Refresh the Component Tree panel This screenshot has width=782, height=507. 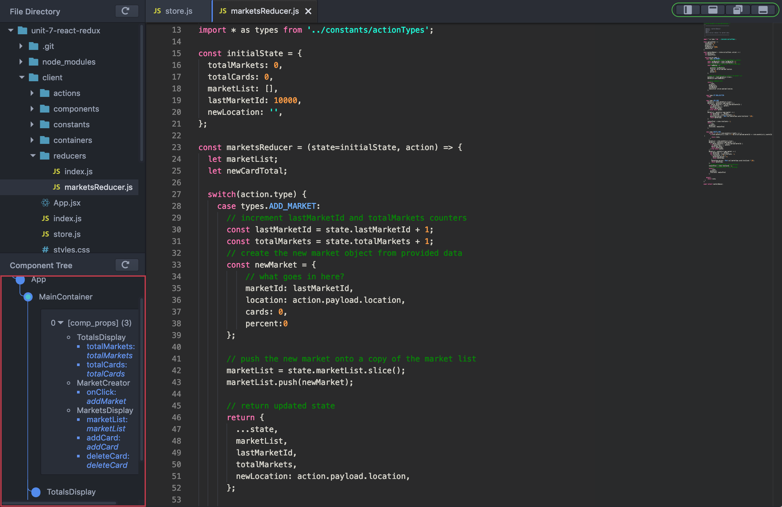pos(127,265)
